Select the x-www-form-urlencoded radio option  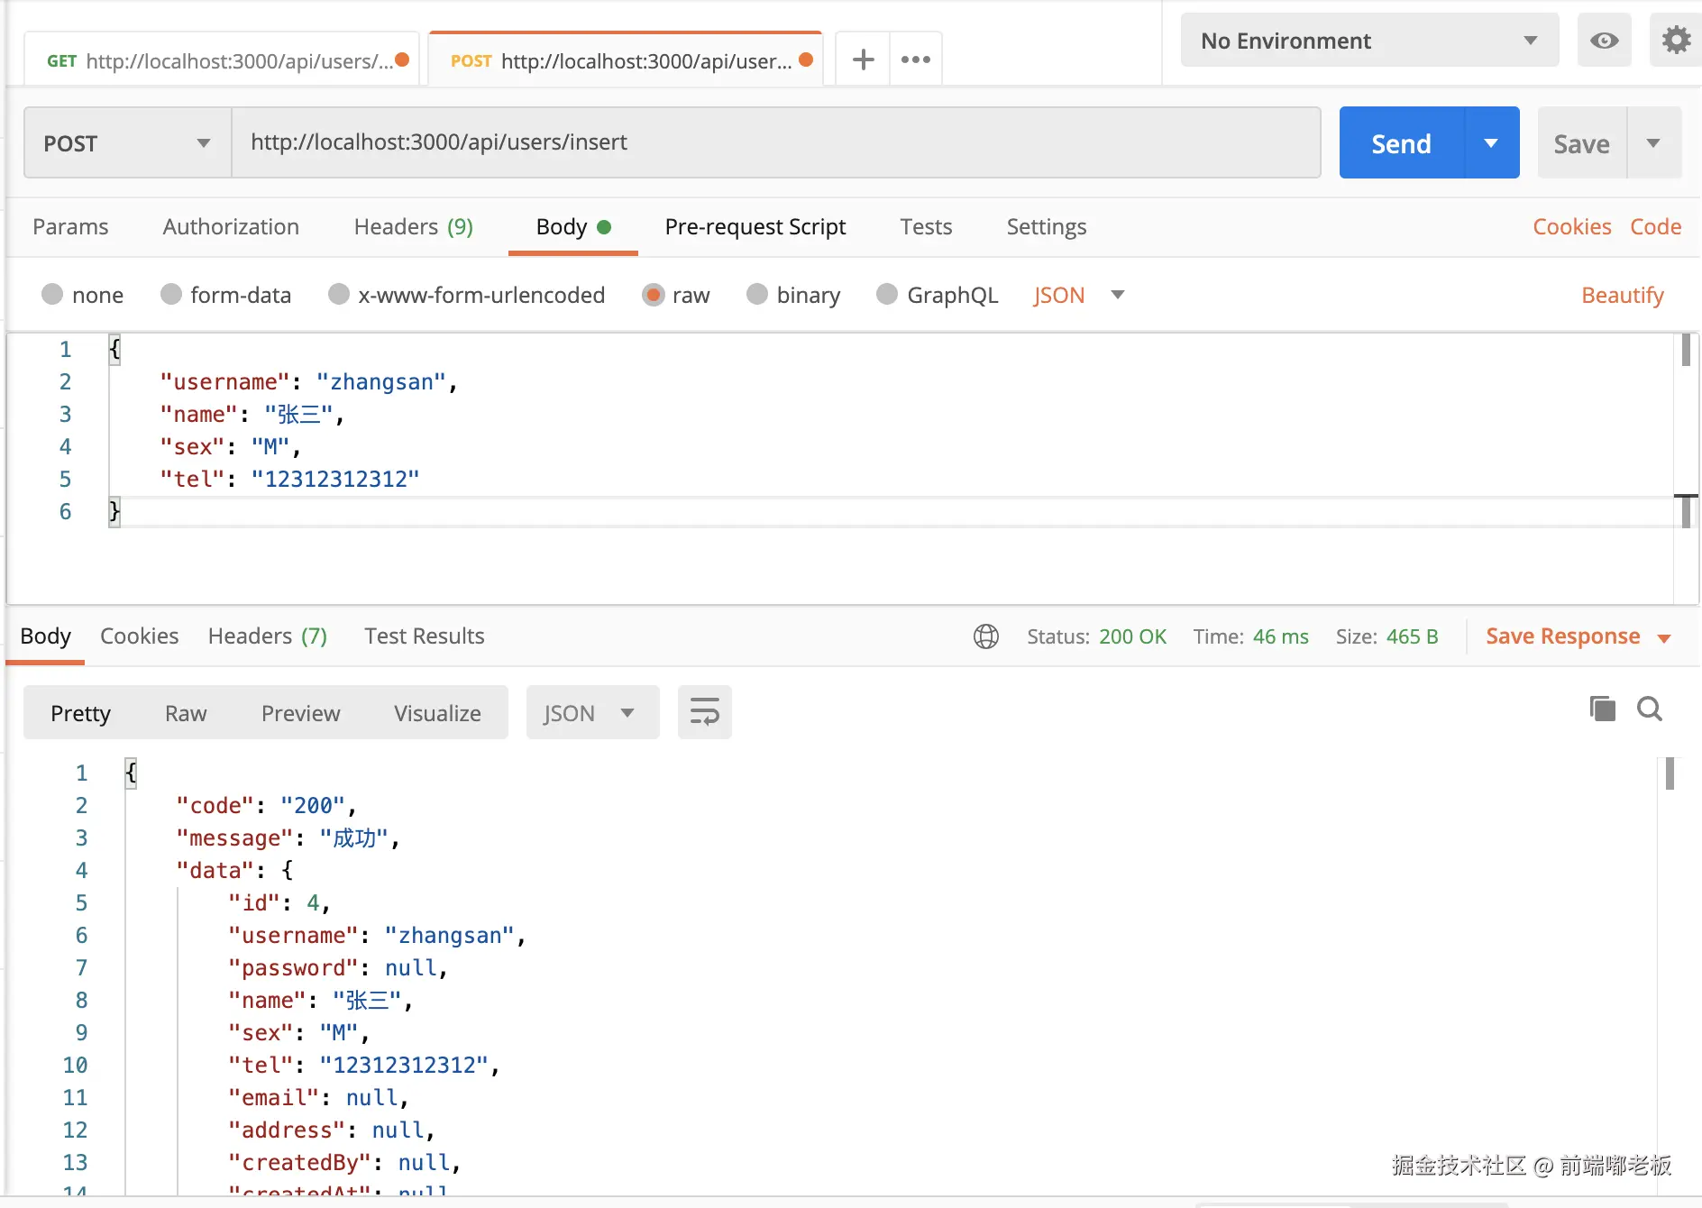(x=339, y=295)
